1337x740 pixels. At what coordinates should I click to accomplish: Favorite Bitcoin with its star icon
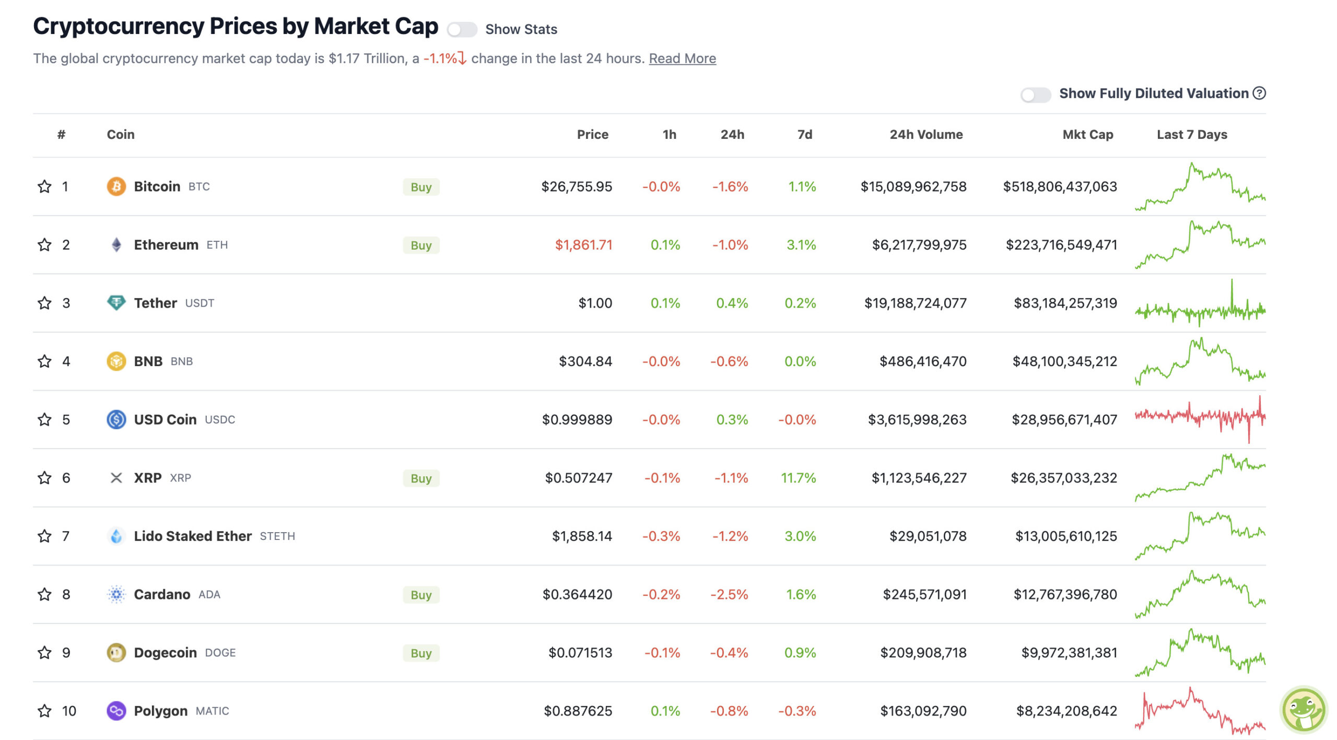(44, 186)
